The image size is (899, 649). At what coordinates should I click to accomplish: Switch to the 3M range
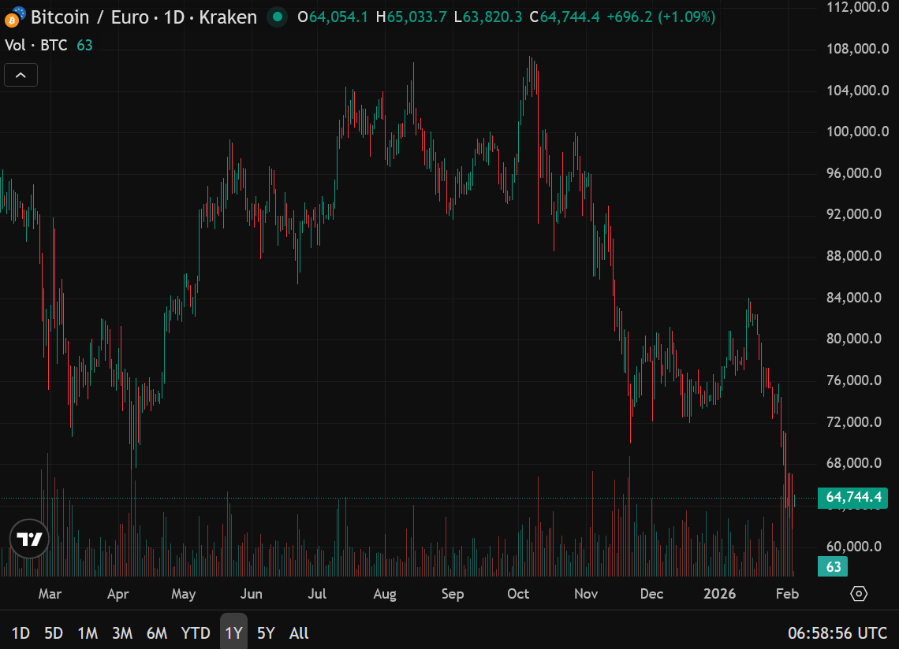122,633
